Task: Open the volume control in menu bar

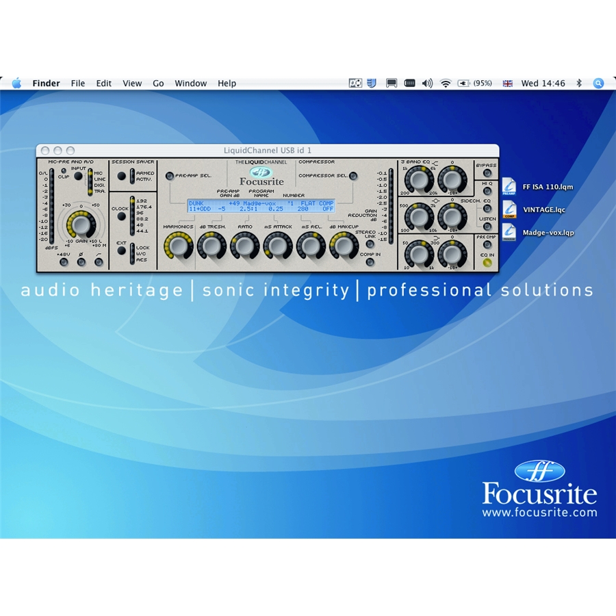Action: pyautogui.click(x=427, y=84)
